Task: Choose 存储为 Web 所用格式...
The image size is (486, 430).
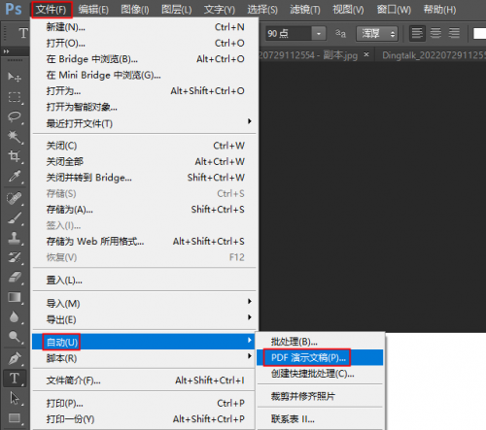Action: pos(145,242)
